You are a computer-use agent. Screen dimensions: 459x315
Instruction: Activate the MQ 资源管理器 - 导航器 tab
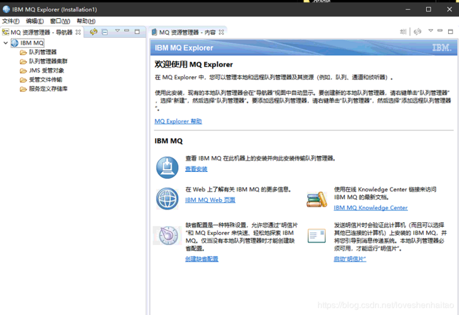click(x=42, y=32)
